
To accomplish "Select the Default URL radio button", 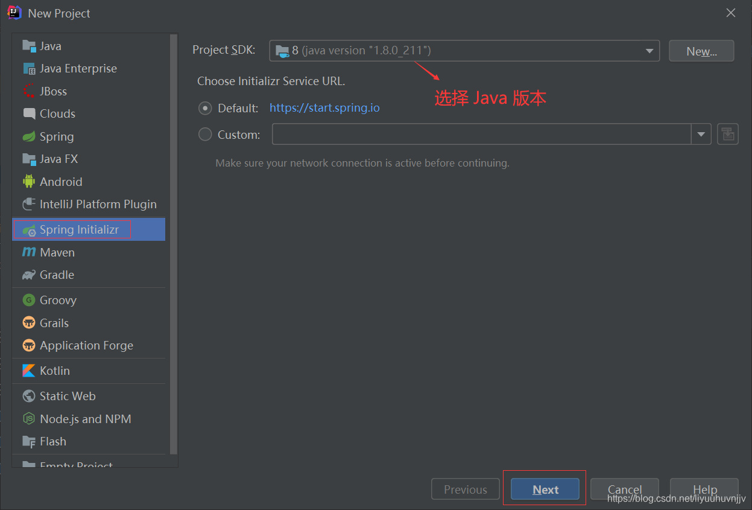I will click(205, 108).
